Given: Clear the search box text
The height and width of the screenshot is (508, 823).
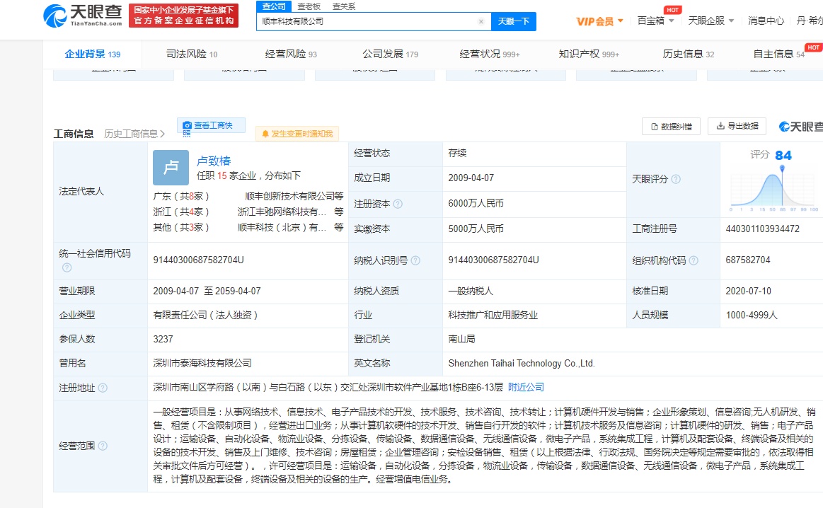Looking at the screenshot, I should tap(480, 21).
